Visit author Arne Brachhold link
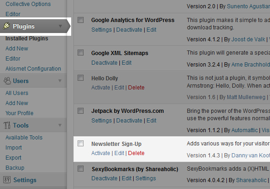Screen dimensions: 270x189 click(x=251, y=65)
